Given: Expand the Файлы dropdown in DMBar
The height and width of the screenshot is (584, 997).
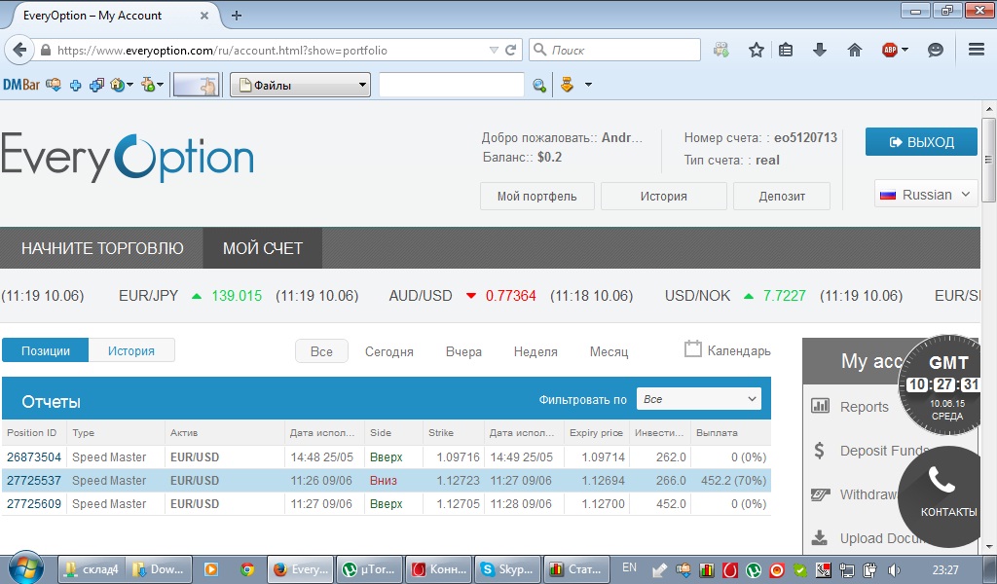Looking at the screenshot, I should [300, 86].
